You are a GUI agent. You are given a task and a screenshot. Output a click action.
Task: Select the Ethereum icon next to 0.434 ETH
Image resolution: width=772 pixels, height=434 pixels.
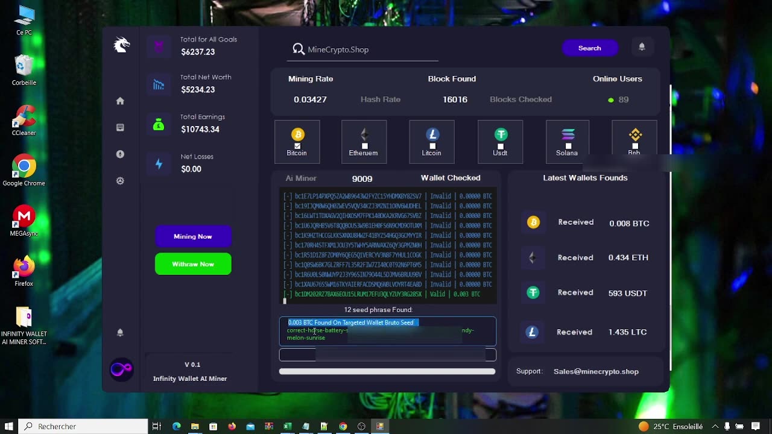point(532,257)
